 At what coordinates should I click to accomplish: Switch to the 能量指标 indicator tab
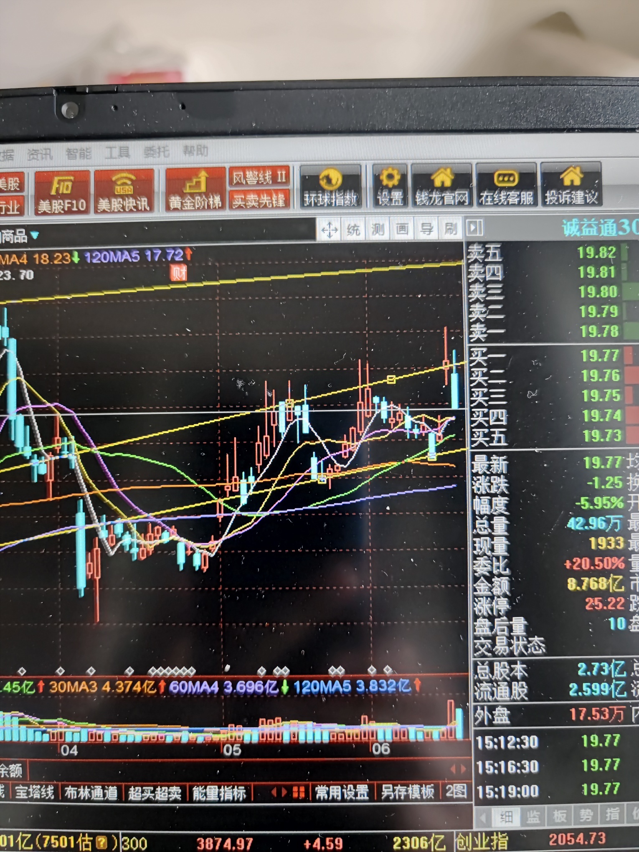[219, 792]
